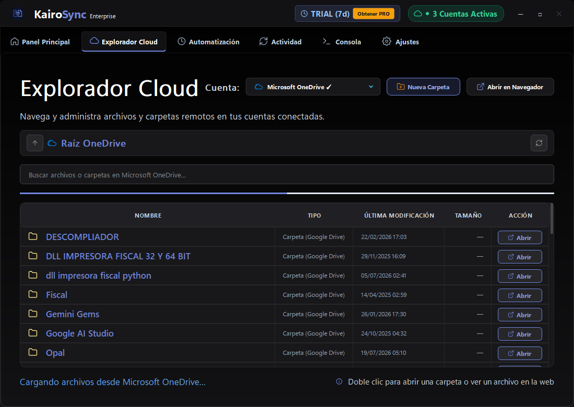The width and height of the screenshot is (574, 407).
Task: Click Abrir for DESCOMPLIADOR row
Action: pyautogui.click(x=520, y=237)
